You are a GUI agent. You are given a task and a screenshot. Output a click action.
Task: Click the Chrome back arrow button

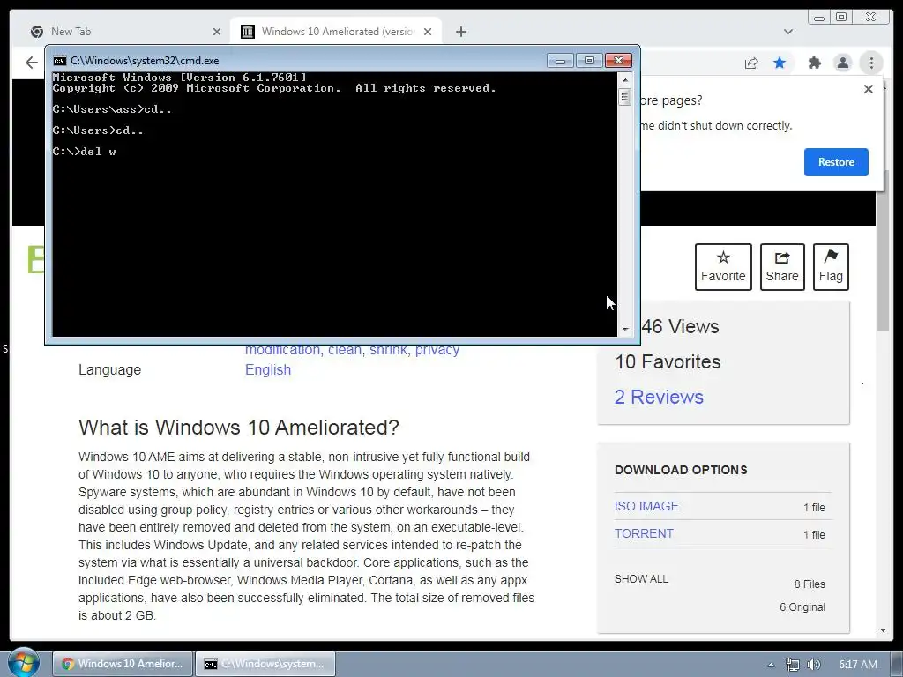coord(32,63)
